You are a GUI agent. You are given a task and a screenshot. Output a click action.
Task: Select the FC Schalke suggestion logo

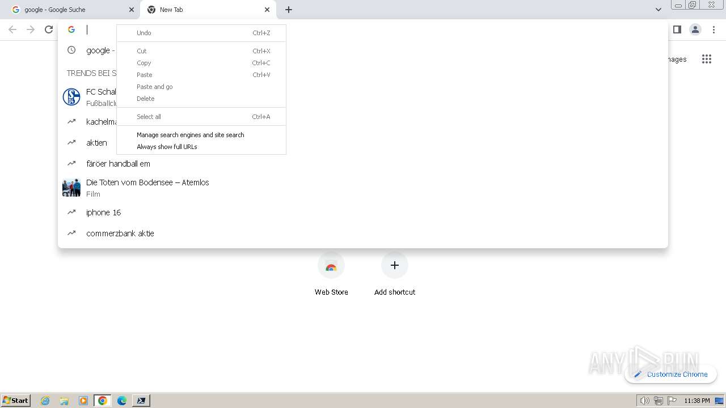click(x=71, y=97)
